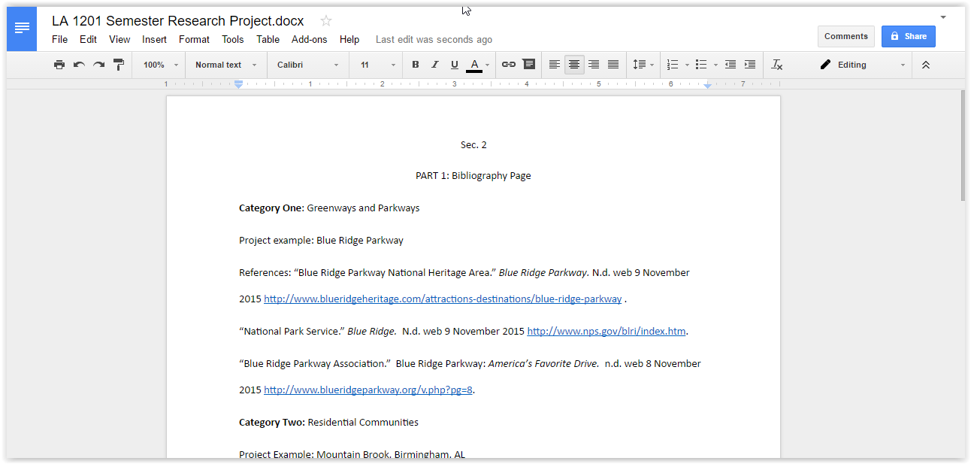This screenshot has width=971, height=464.
Task: Open the Editing mode dropdown
Action: (863, 65)
